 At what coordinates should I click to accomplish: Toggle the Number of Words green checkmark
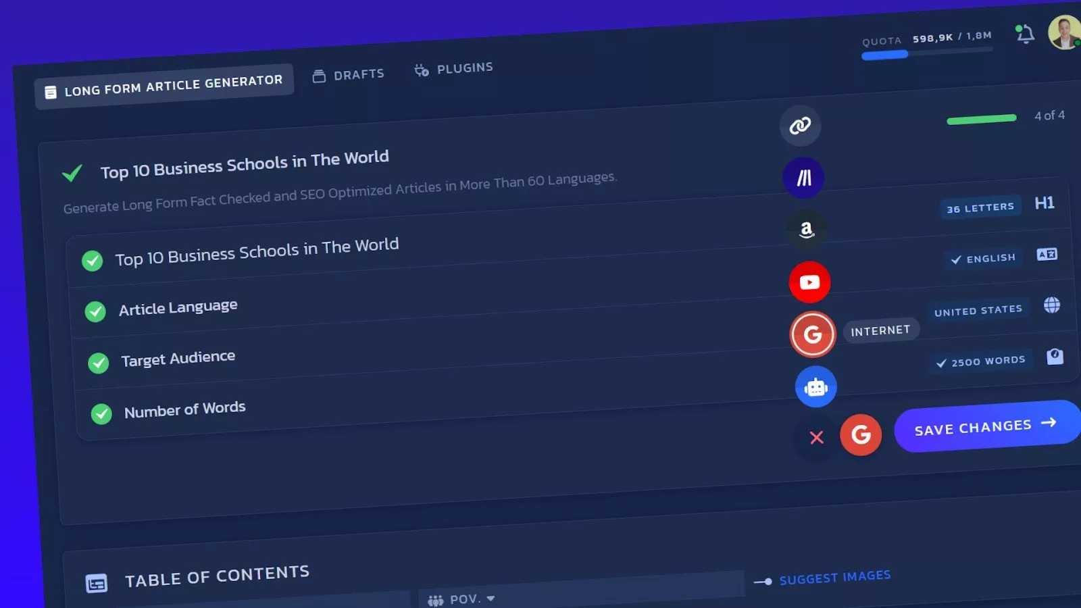point(101,413)
